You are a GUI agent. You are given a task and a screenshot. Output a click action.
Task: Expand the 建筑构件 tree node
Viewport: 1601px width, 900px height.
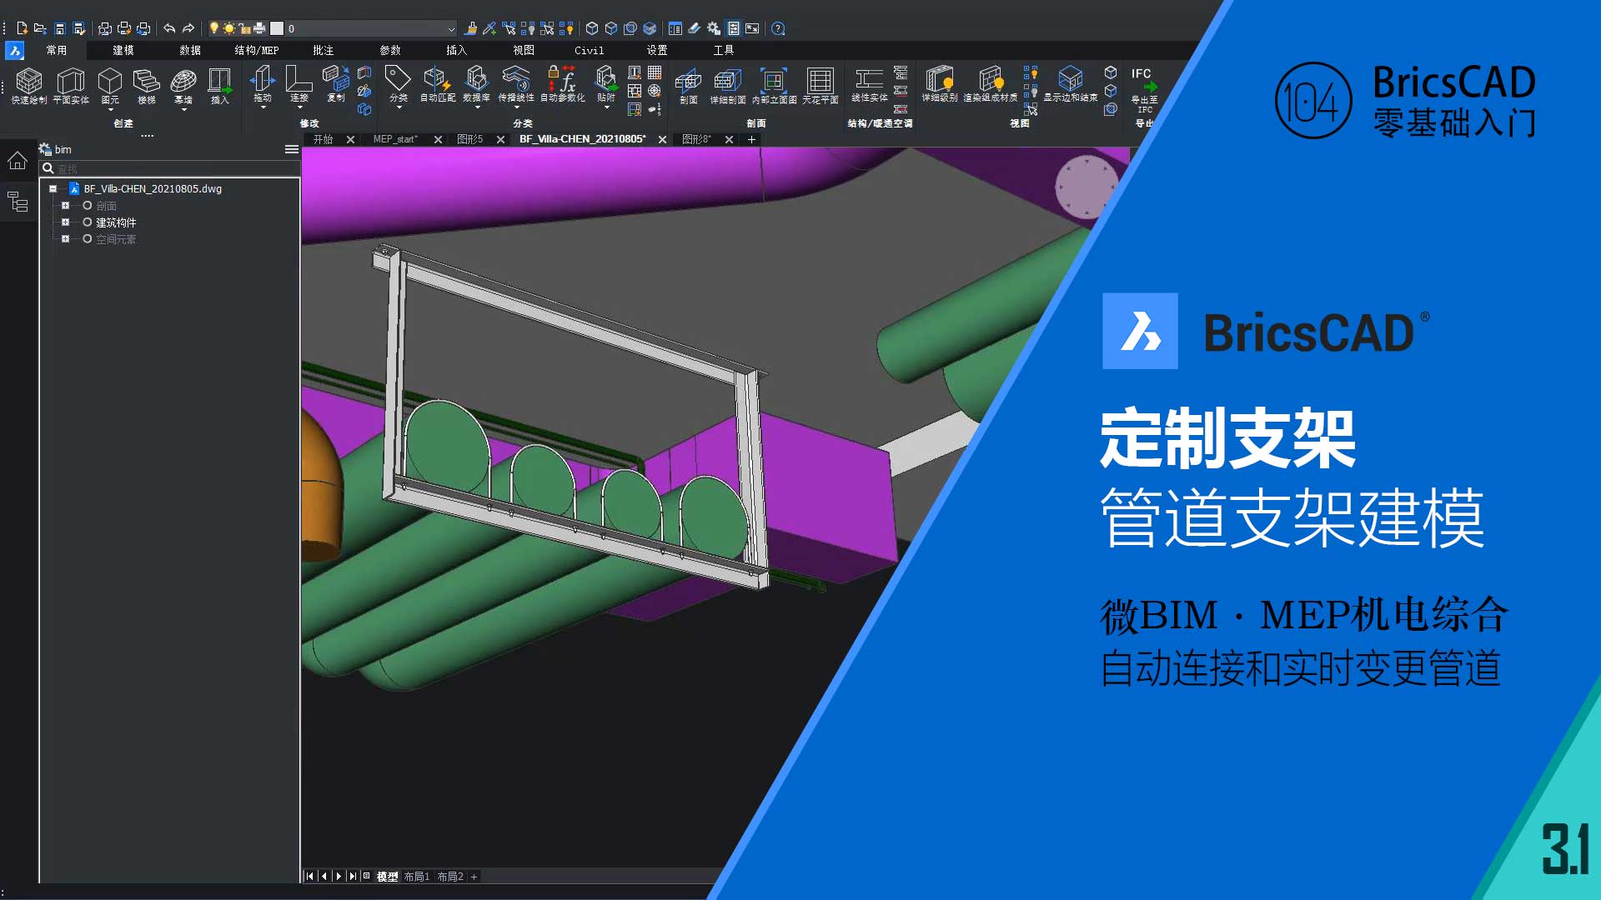pyautogui.click(x=66, y=222)
